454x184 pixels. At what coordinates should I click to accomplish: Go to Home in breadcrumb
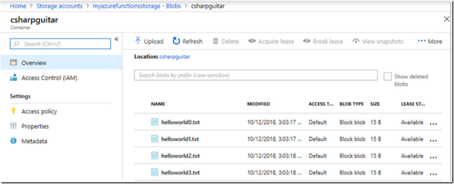(18, 6)
